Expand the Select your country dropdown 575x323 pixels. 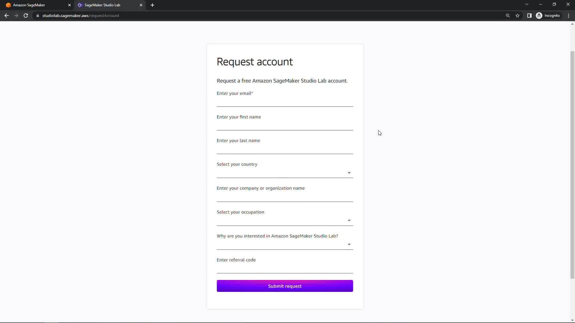tap(285, 173)
